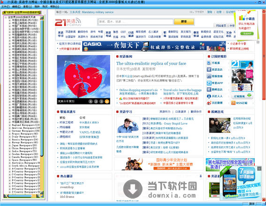The image size is (266, 206).
Task: Expand the England Newspapers tree node
Action: [x=10, y=125]
